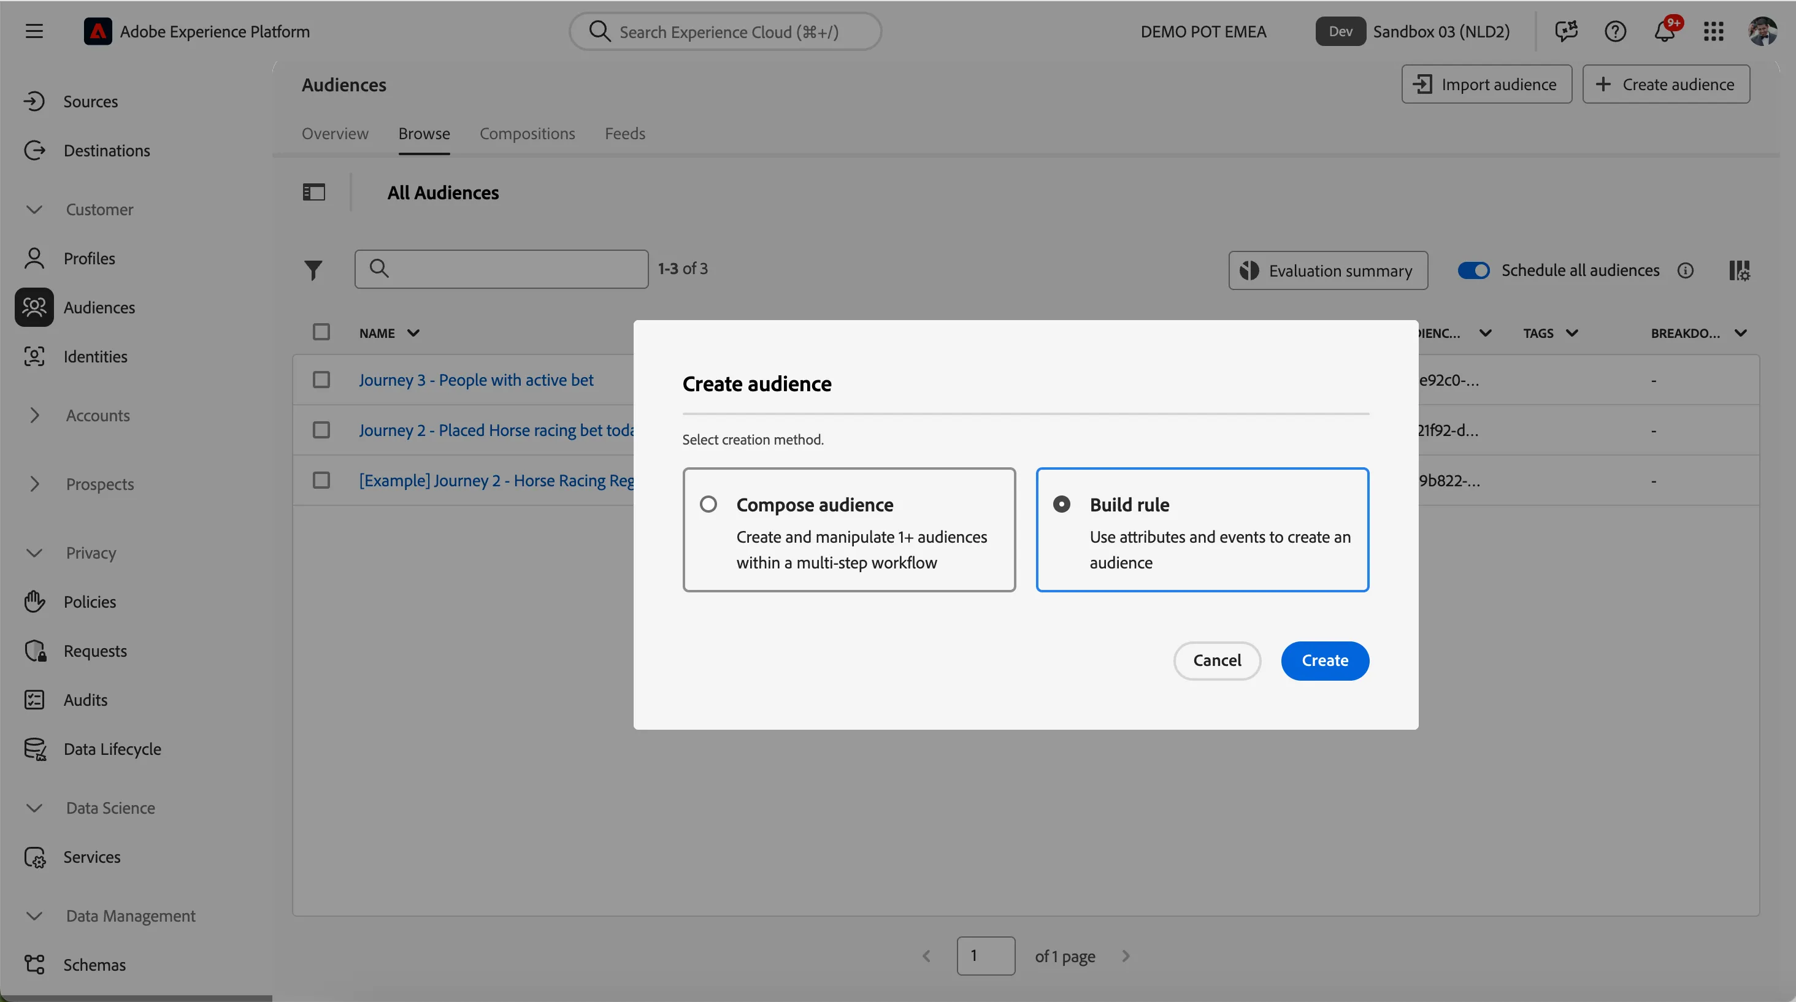Viewport: 1796px width, 1002px height.
Task: Switch to the Compositions tab
Action: tap(527, 134)
